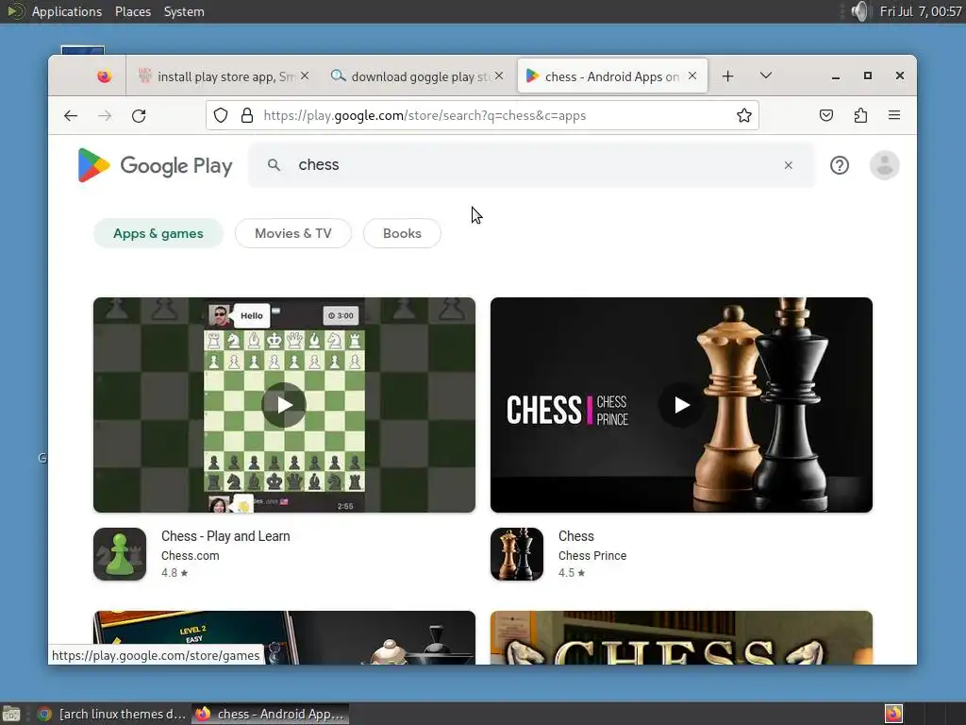Open the System menu

(184, 11)
